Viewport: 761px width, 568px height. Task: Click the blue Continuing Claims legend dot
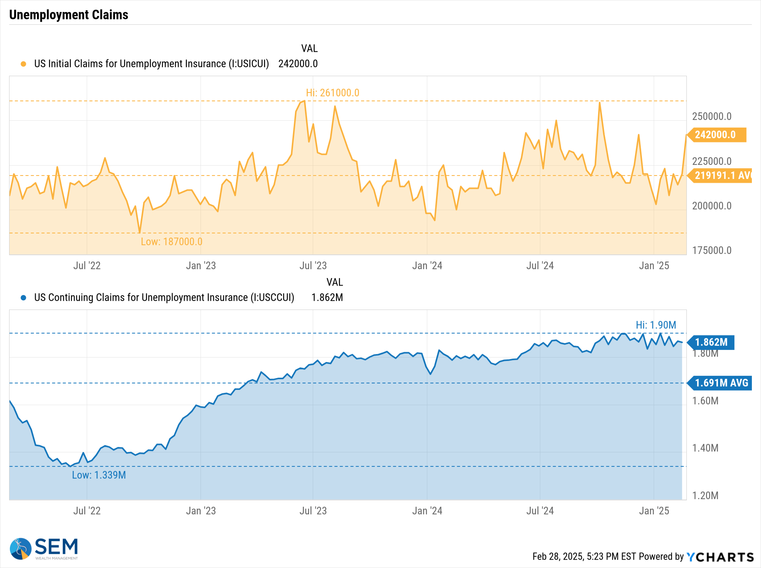coord(24,298)
